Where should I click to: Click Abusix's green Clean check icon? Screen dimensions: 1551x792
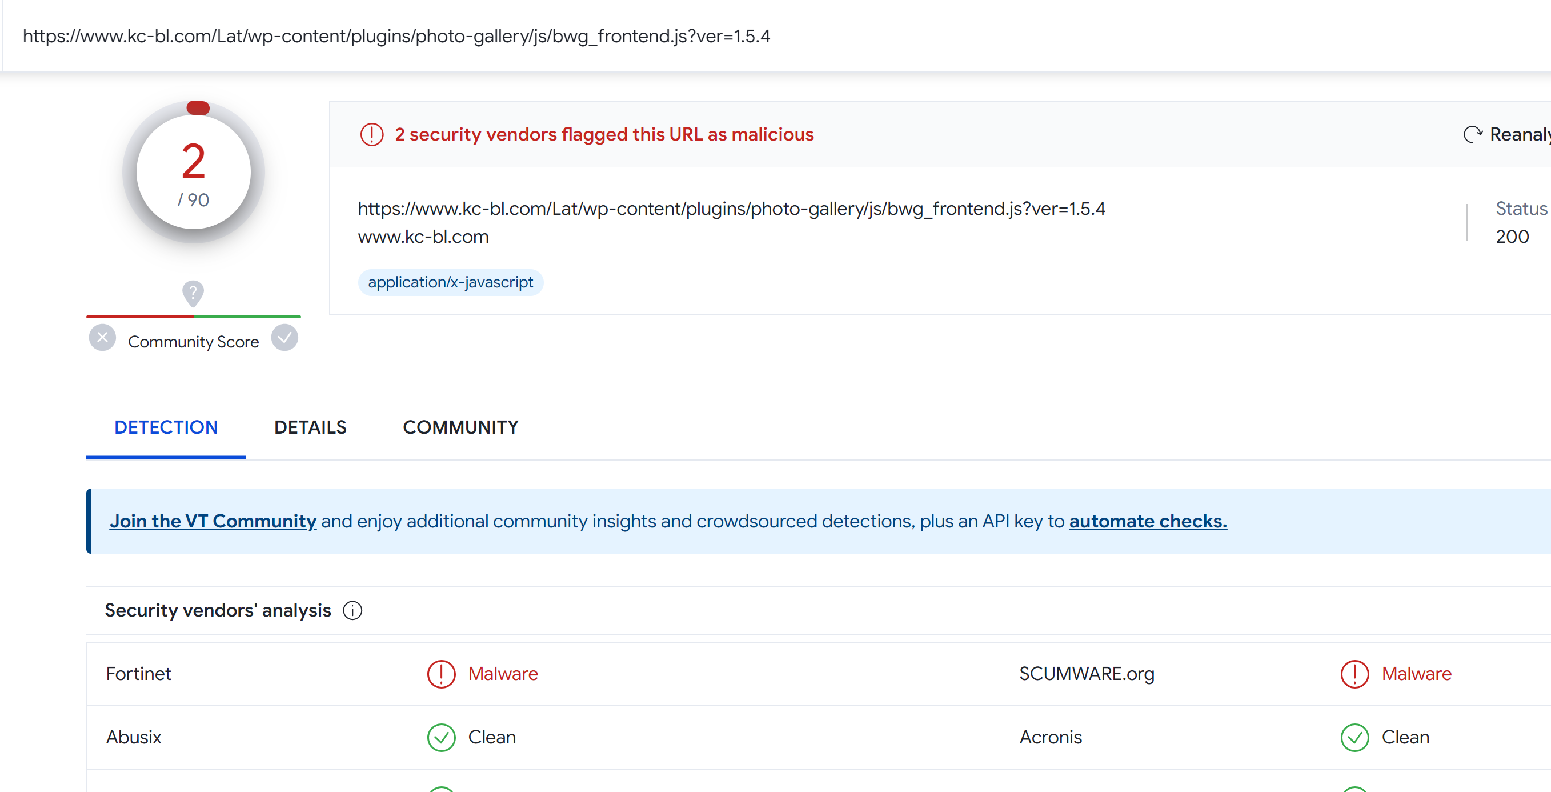[x=442, y=738]
